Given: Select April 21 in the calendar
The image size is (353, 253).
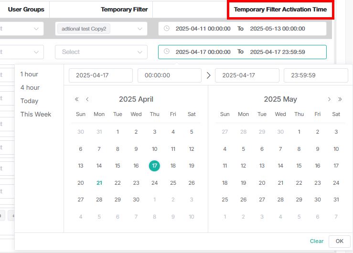Looking at the screenshot, I should point(99,183).
